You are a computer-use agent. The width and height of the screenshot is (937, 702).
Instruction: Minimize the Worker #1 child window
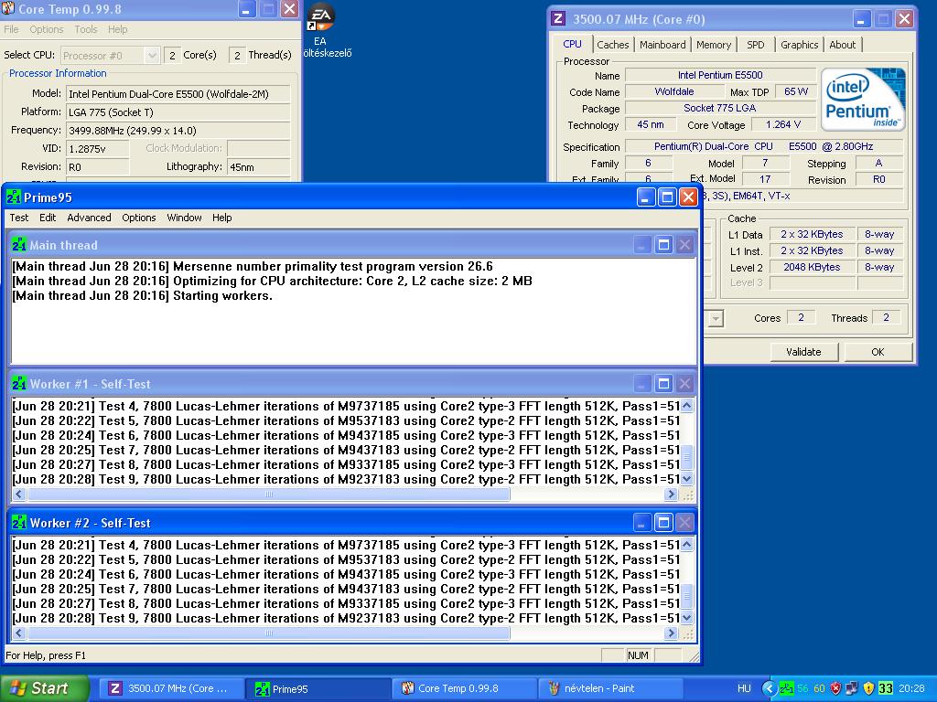(641, 383)
